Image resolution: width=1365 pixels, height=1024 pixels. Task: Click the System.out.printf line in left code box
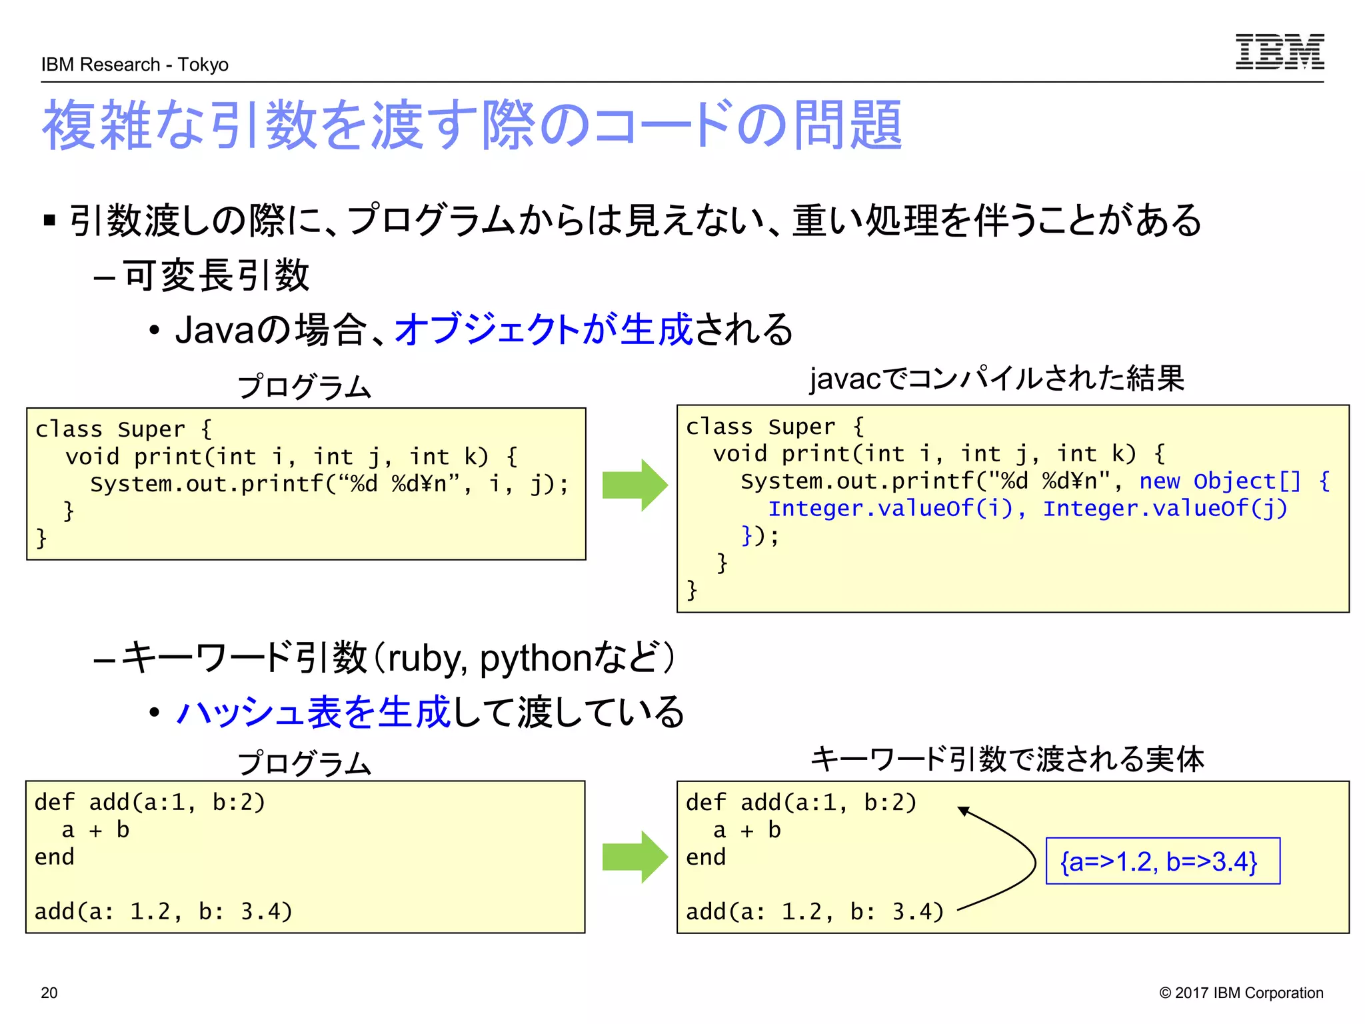click(330, 484)
